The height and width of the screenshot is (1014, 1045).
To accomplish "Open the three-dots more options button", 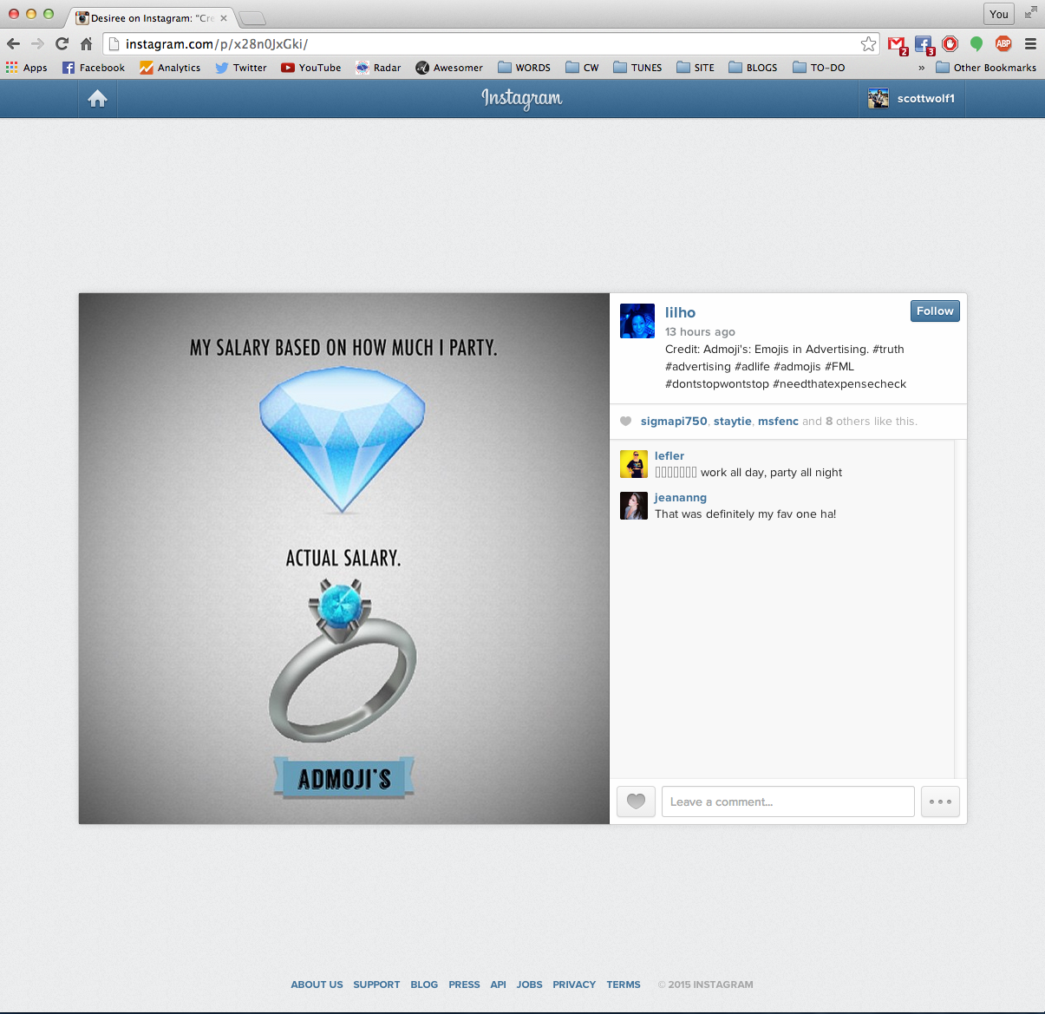I will [940, 801].
